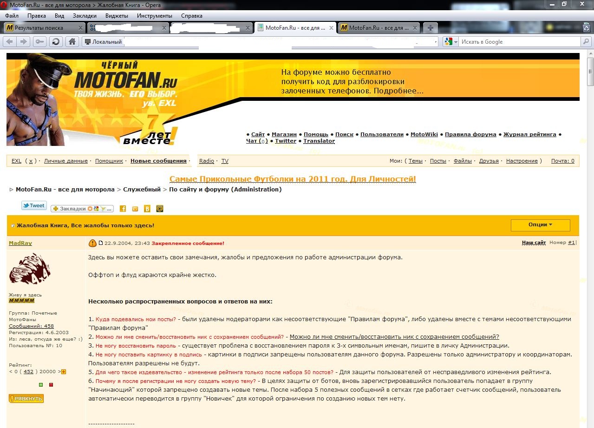Open the Twitter link in the site navigation
594x428 pixels.
[x=286, y=141]
